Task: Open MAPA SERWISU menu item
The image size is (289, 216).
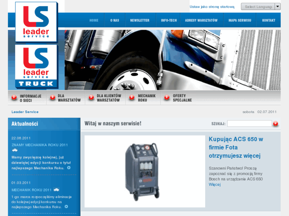Action: pyautogui.click(x=240, y=20)
